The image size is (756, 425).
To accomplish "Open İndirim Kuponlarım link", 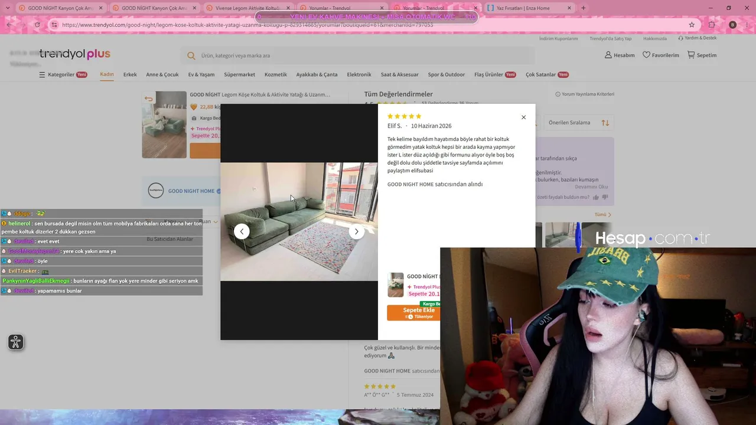I will (x=558, y=38).
